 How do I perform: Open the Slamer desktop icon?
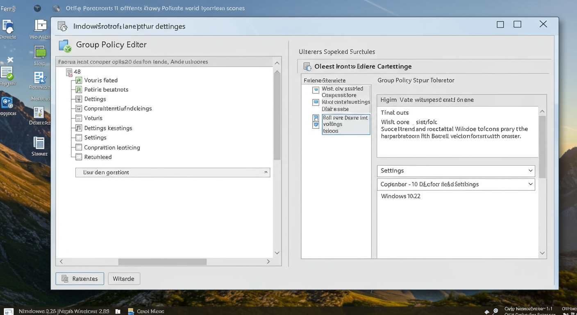[x=39, y=146]
